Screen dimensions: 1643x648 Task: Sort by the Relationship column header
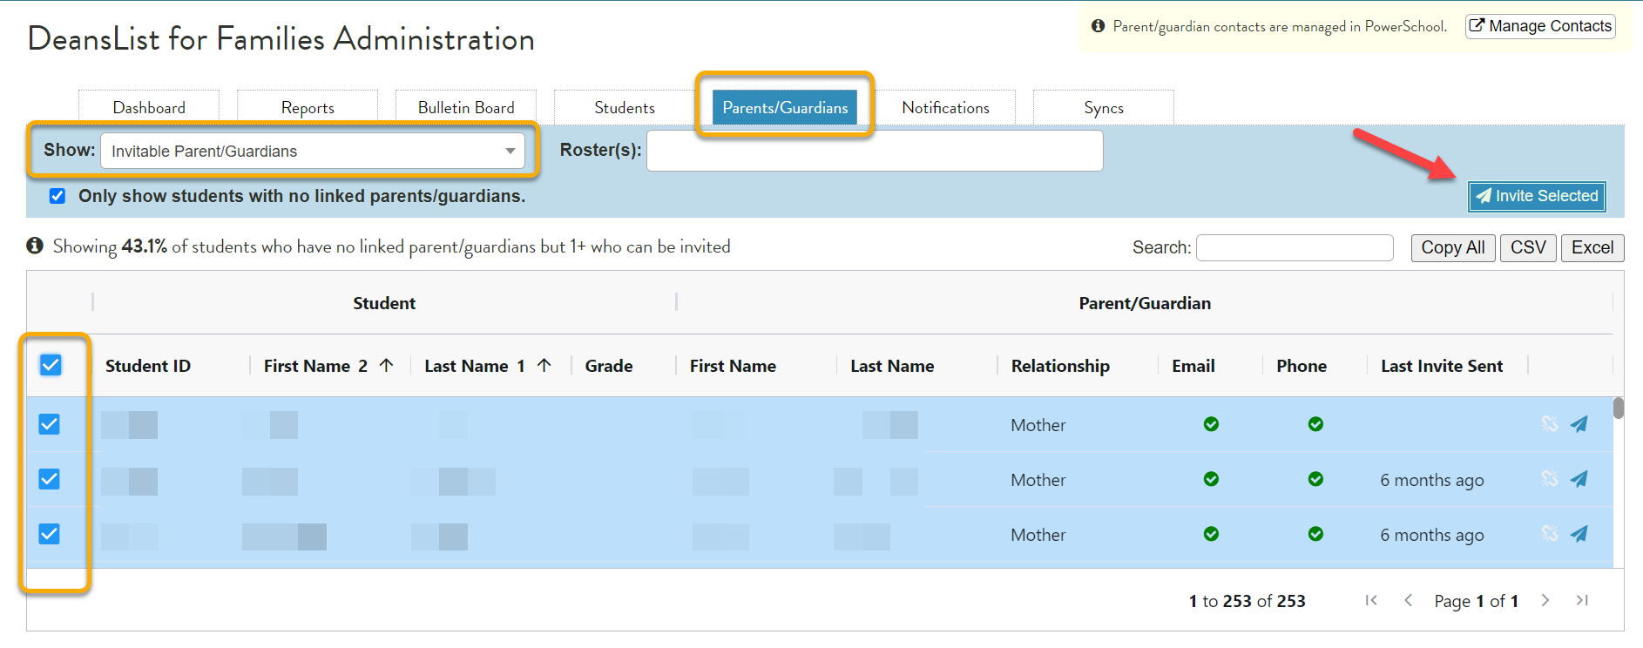pos(1060,366)
